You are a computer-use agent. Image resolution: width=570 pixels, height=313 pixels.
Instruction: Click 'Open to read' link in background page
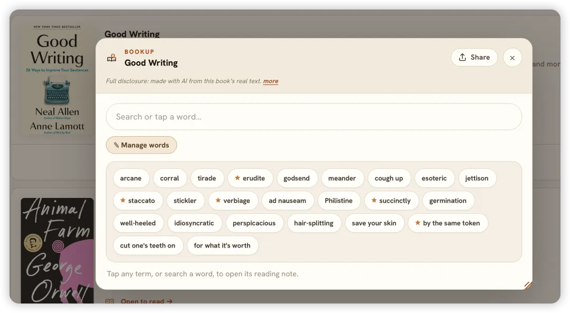(x=147, y=301)
